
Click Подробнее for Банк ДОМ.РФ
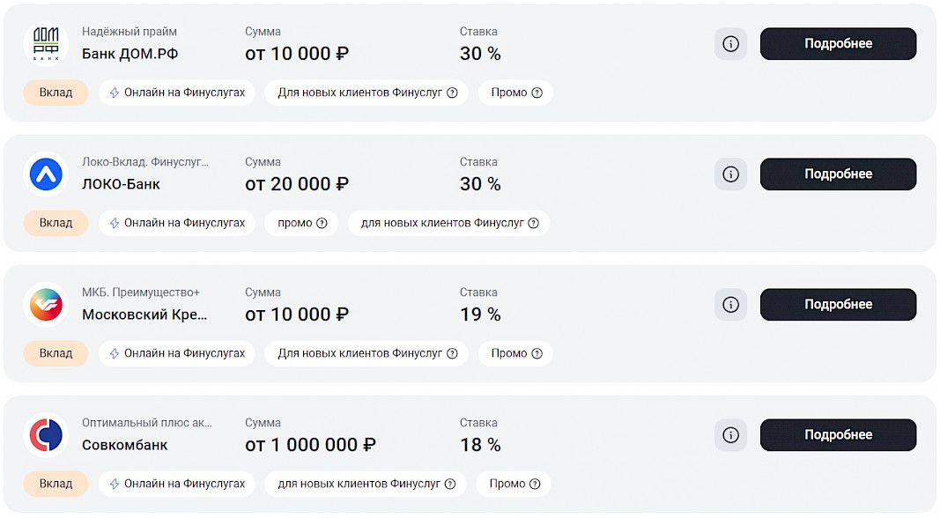click(838, 44)
